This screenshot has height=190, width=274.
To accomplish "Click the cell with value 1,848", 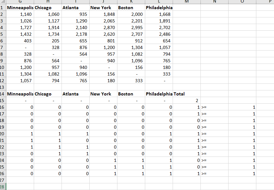I will (103, 14).
